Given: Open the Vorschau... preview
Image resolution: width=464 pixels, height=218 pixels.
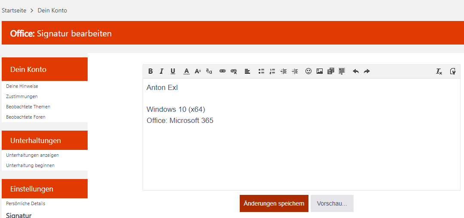Looking at the screenshot, I should [x=332, y=203].
